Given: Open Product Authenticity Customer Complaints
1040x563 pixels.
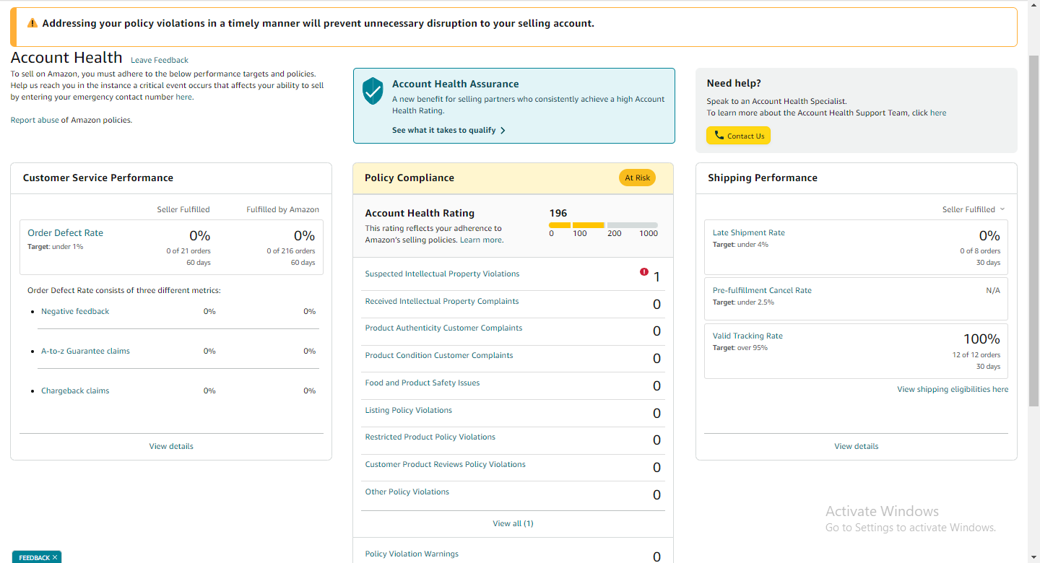Looking at the screenshot, I should (x=443, y=328).
